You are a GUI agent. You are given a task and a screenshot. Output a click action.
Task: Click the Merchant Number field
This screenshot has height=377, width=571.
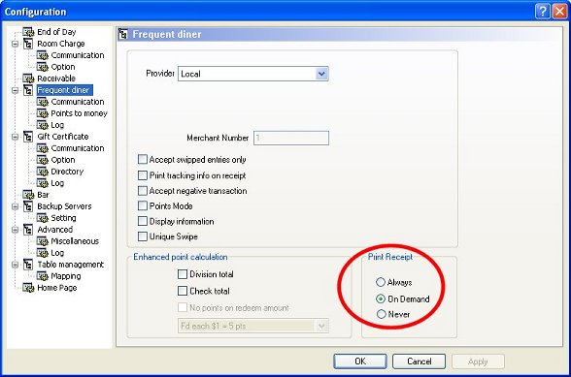click(x=291, y=138)
